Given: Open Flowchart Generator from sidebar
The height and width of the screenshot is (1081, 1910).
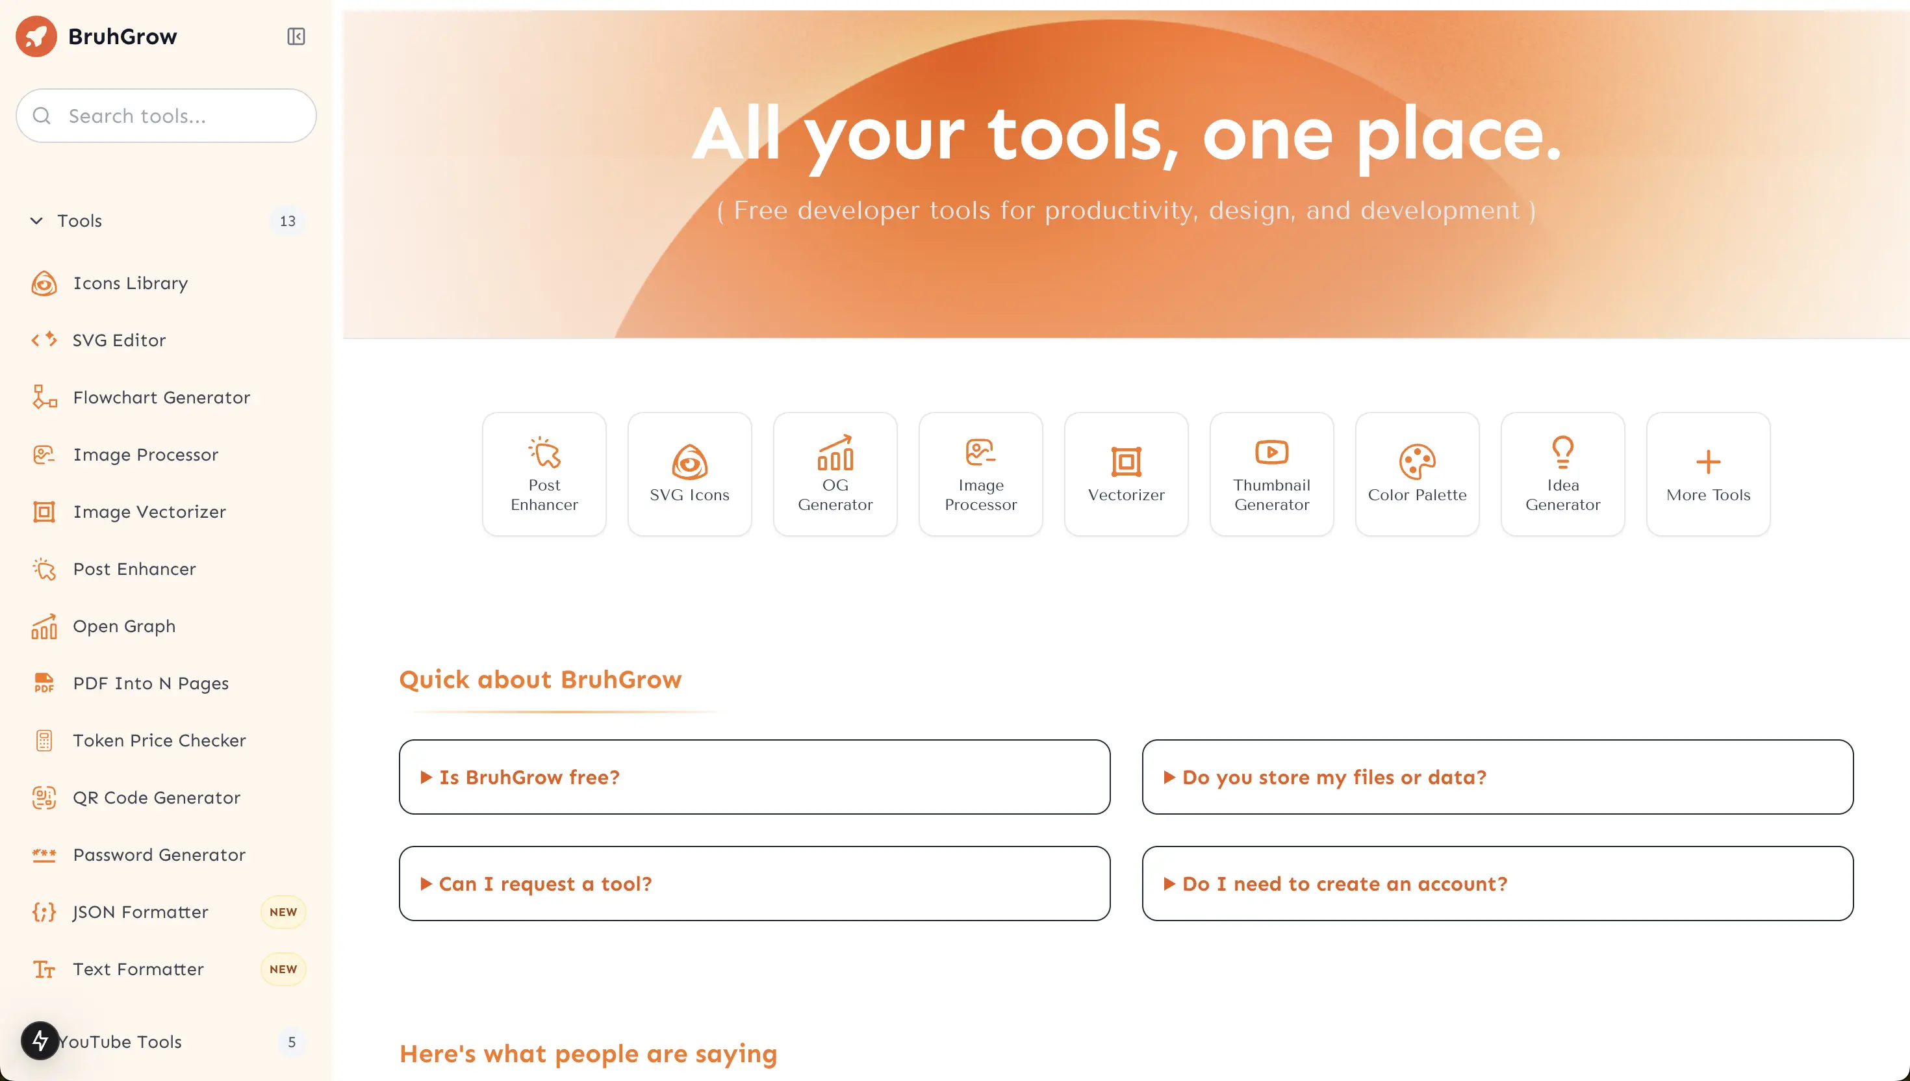Looking at the screenshot, I should point(161,397).
